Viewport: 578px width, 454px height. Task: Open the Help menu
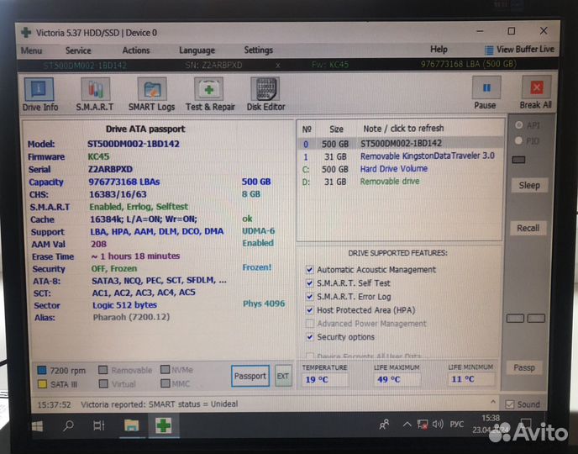439,49
